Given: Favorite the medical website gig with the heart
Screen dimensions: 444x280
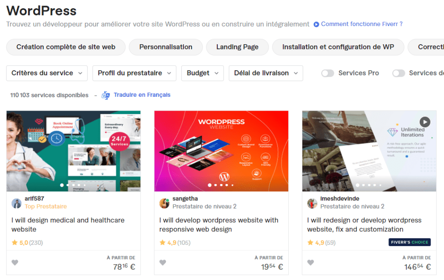Looking at the screenshot, I should tap(15, 262).
